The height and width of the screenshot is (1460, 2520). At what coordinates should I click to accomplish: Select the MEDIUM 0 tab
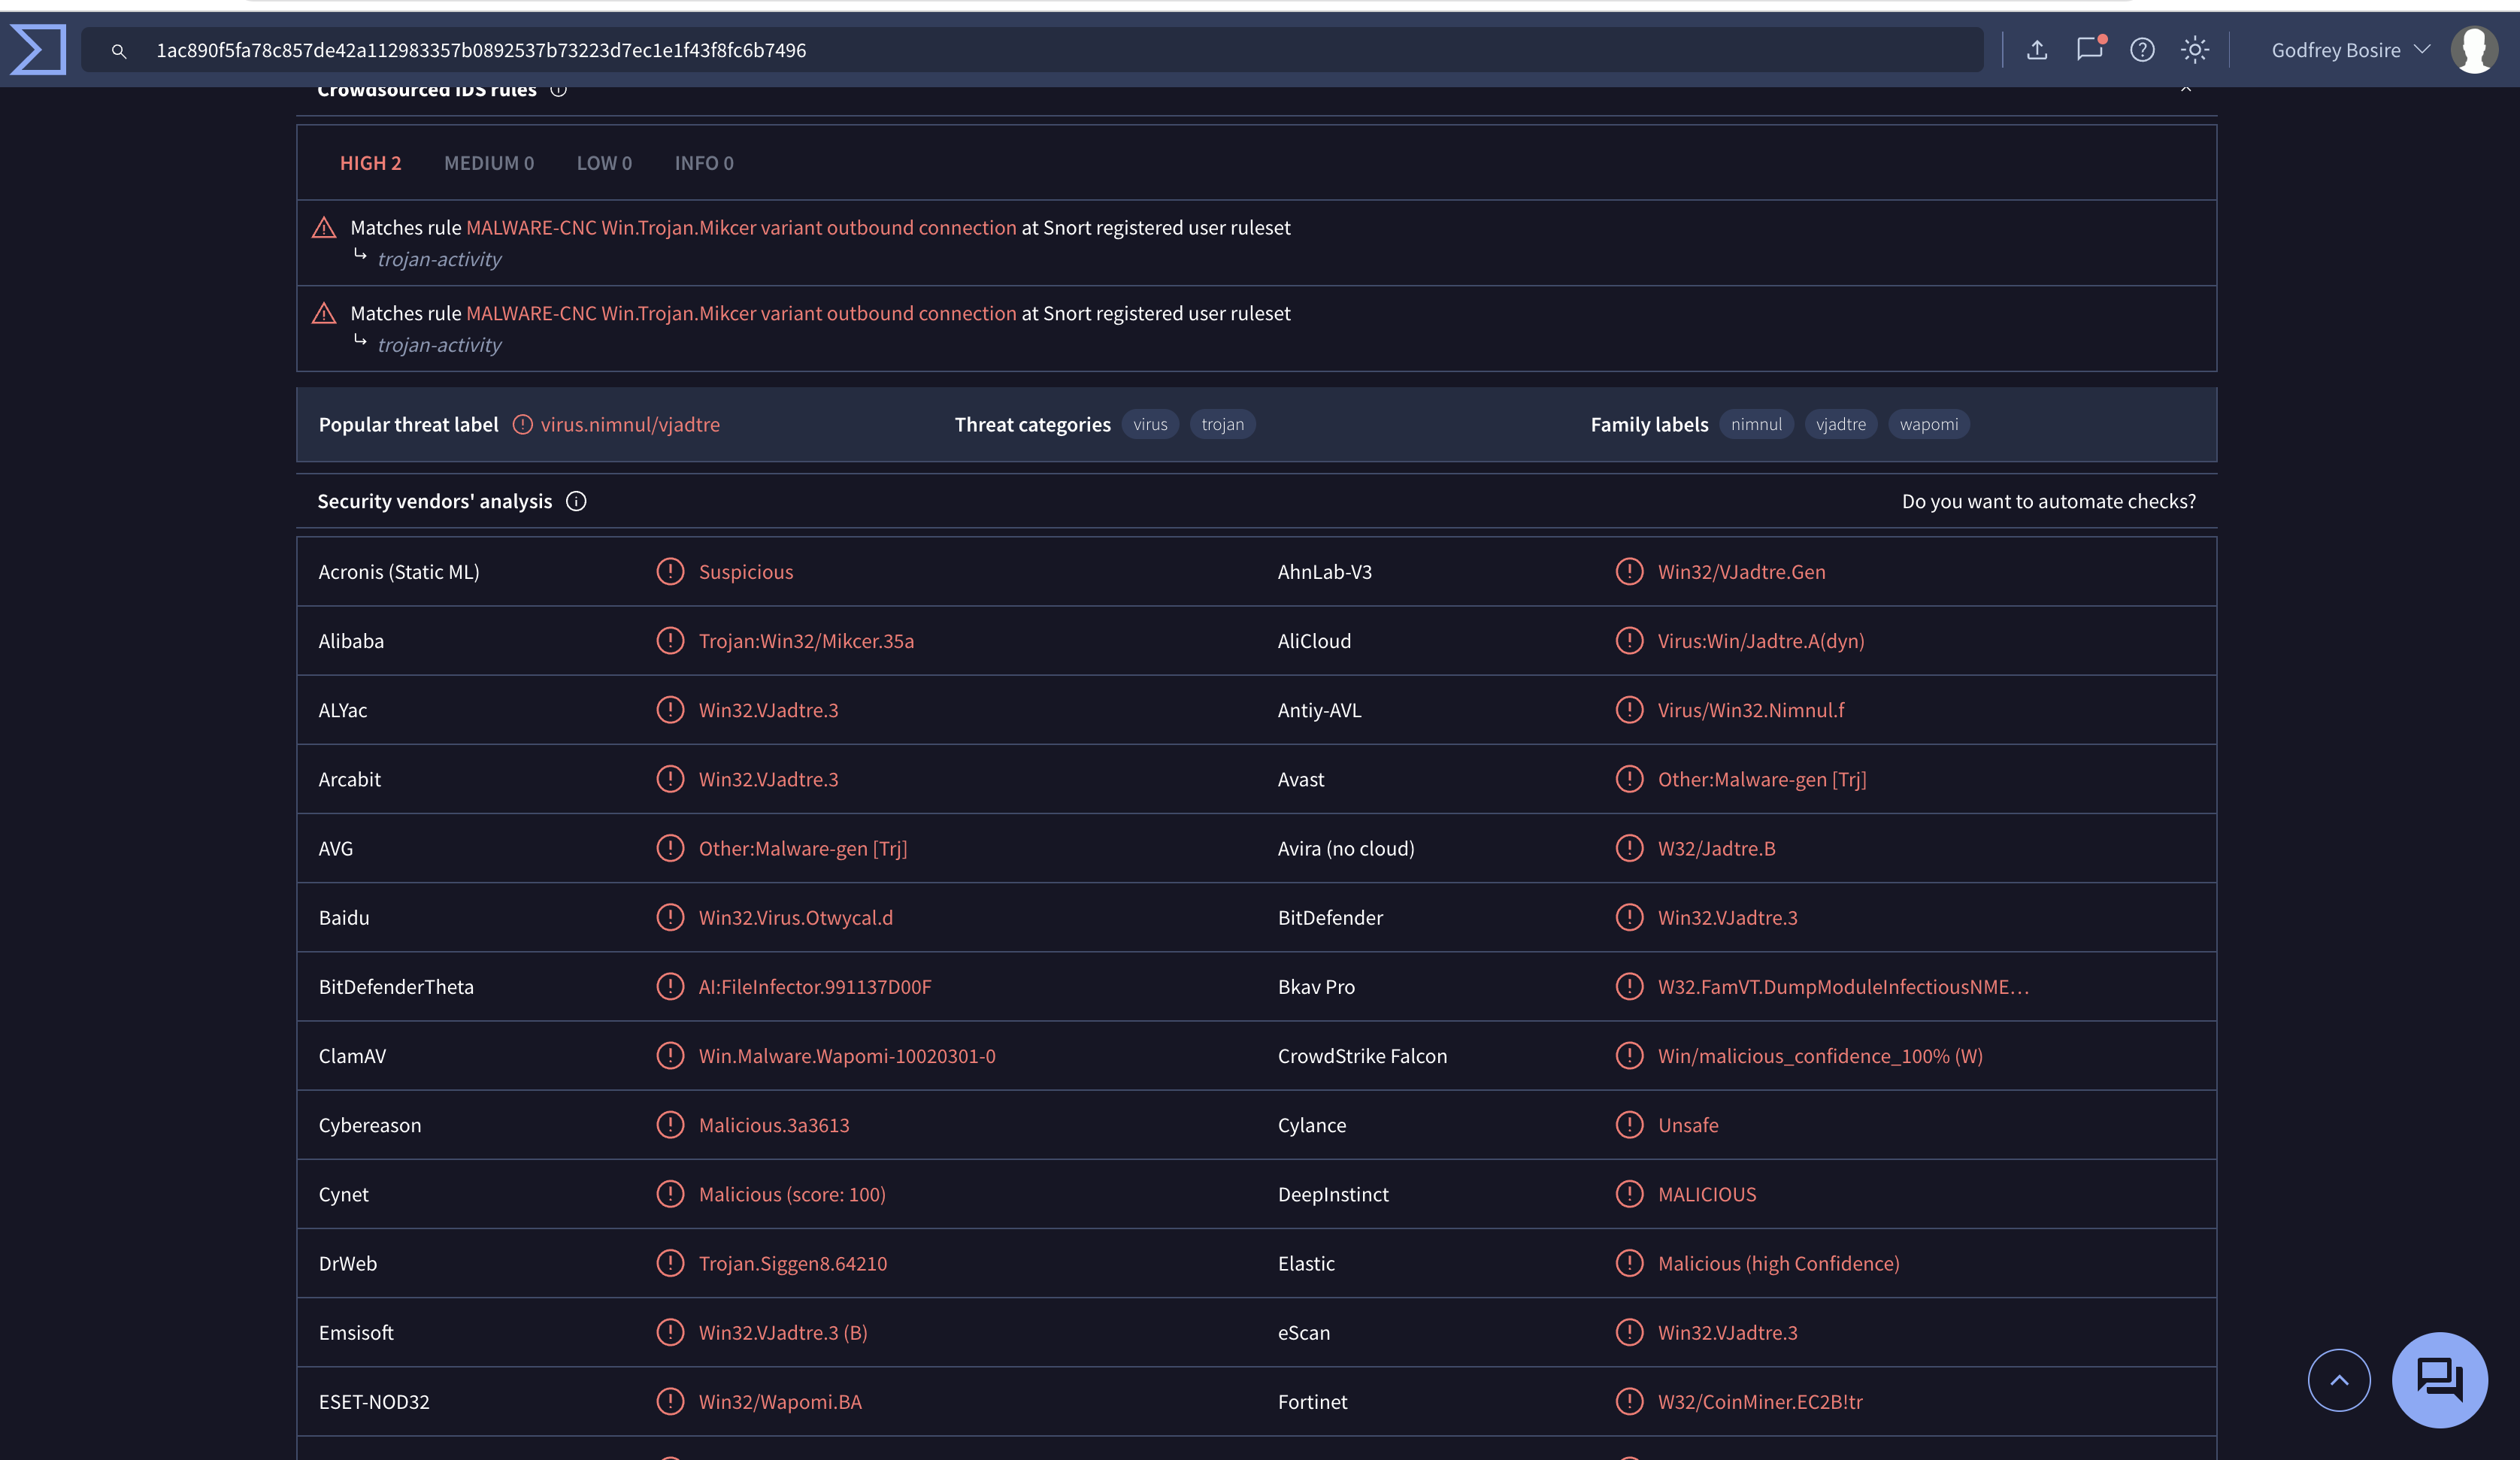coord(489,163)
